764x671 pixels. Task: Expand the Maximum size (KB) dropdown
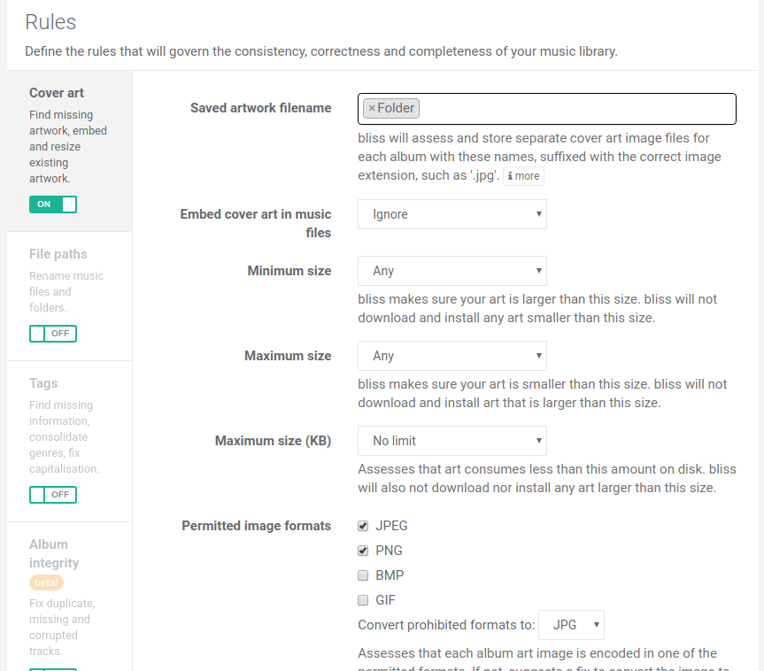[x=451, y=441]
